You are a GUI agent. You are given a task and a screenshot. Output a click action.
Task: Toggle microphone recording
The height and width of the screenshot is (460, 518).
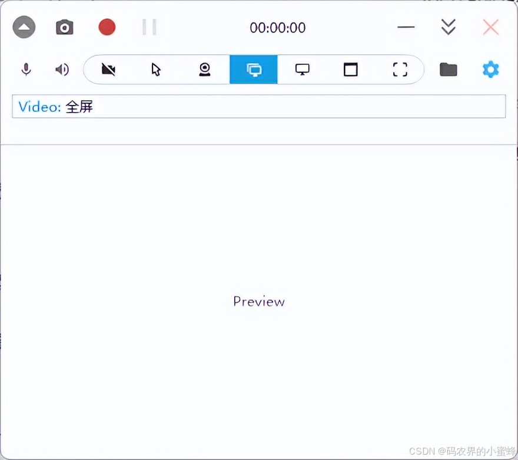[26, 70]
